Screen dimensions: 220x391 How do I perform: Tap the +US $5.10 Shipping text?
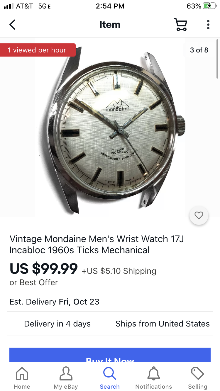(x=119, y=271)
